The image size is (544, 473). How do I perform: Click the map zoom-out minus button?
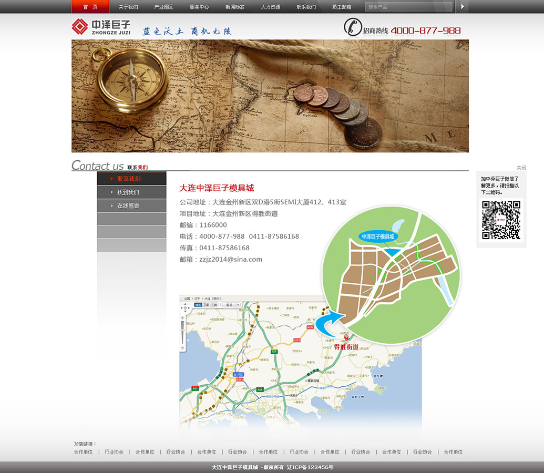pos(183,348)
